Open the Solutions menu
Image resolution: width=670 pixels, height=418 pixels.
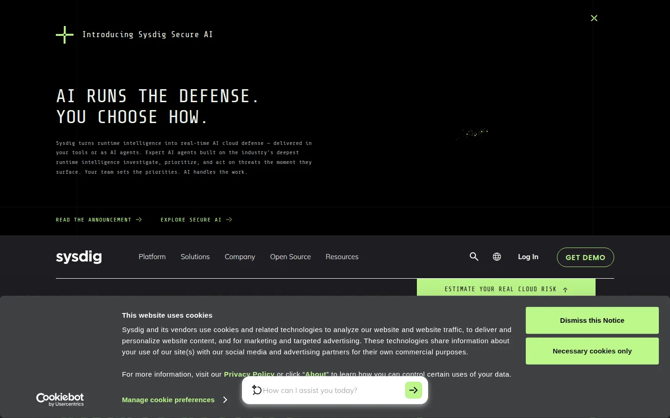pyautogui.click(x=195, y=257)
